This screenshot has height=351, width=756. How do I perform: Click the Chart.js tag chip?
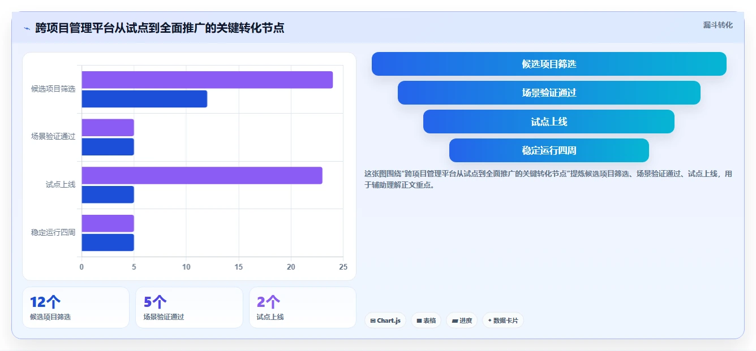coord(385,320)
